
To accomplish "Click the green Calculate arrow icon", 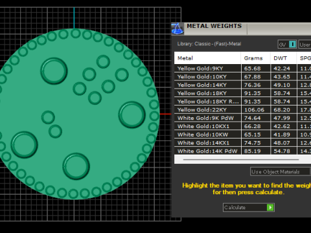I will 270,207.
